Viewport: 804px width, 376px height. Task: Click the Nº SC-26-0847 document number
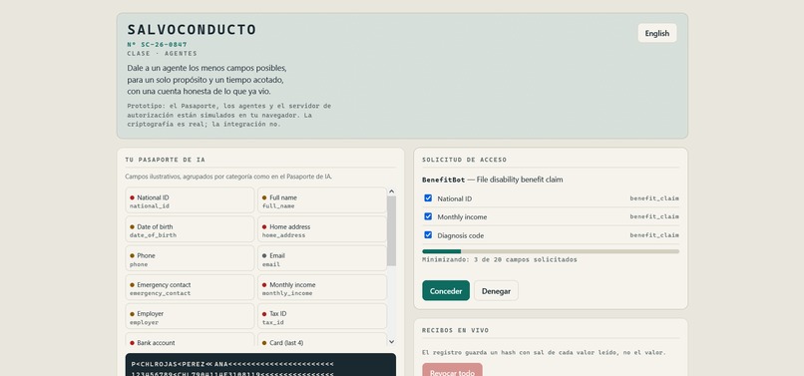tap(157, 45)
